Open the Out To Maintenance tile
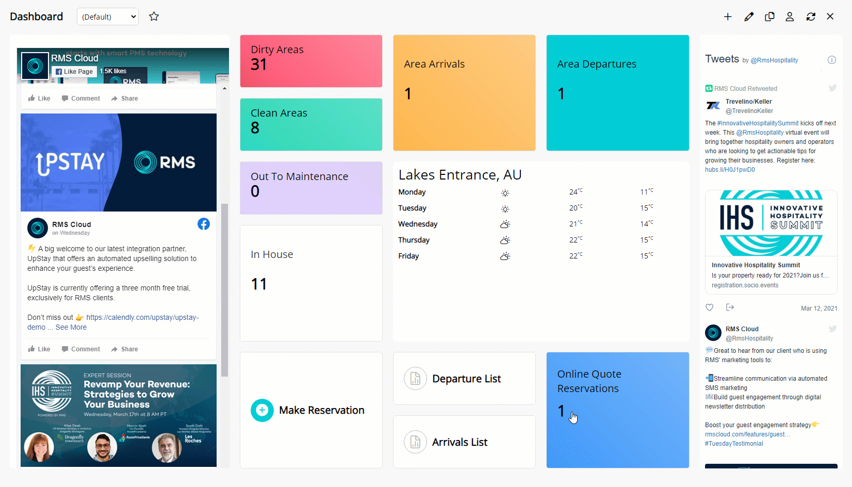This screenshot has width=852, height=487. click(311, 188)
